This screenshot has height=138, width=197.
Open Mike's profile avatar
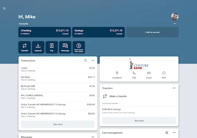click(175, 16)
